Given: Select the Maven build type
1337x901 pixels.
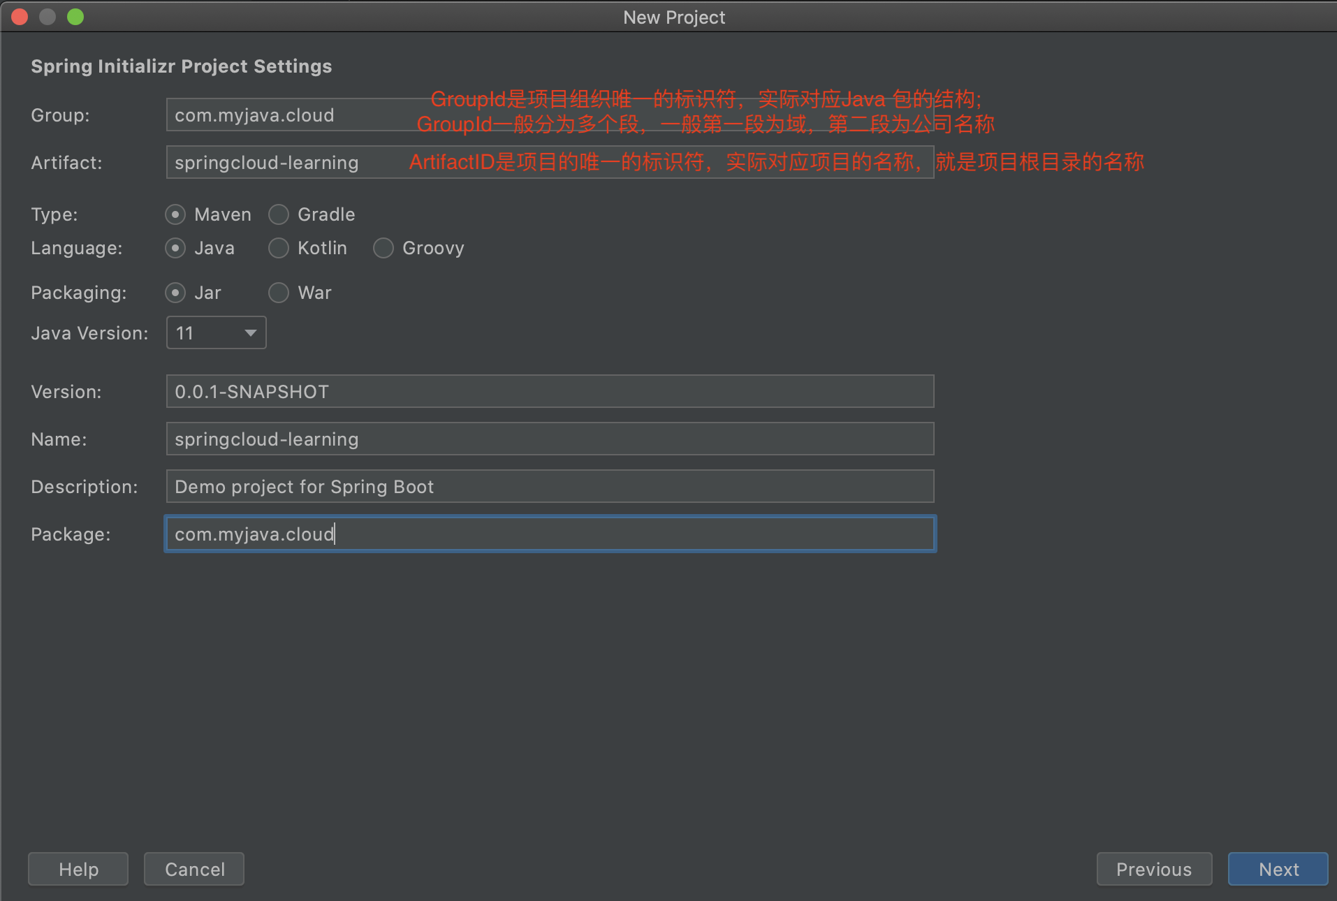Looking at the screenshot, I should [x=175, y=214].
